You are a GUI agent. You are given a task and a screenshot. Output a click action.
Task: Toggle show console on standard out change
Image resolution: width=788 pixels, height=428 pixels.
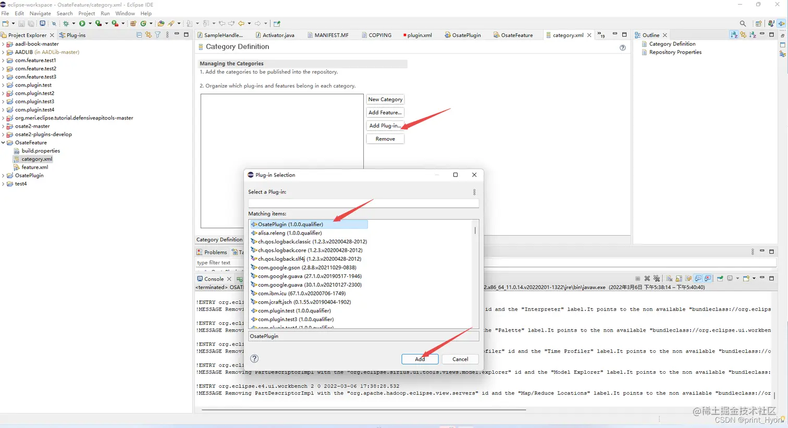click(x=698, y=279)
